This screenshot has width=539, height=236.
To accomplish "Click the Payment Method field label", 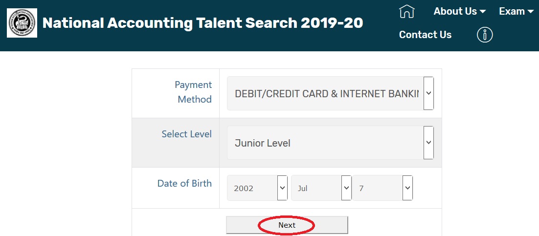I will tap(194, 92).
